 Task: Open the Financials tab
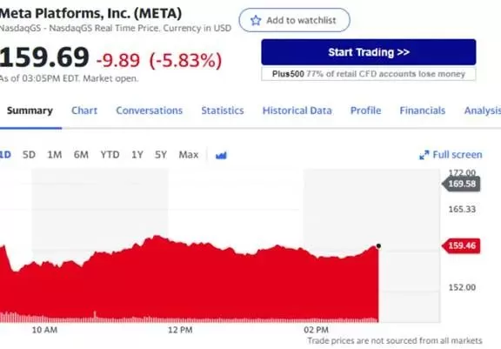423,111
